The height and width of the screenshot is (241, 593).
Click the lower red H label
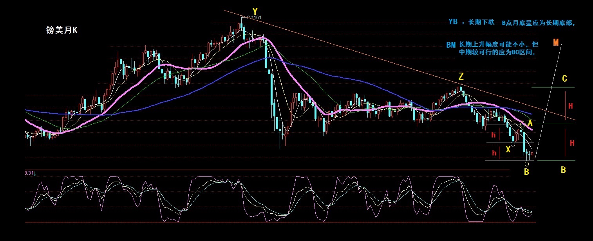(572, 143)
